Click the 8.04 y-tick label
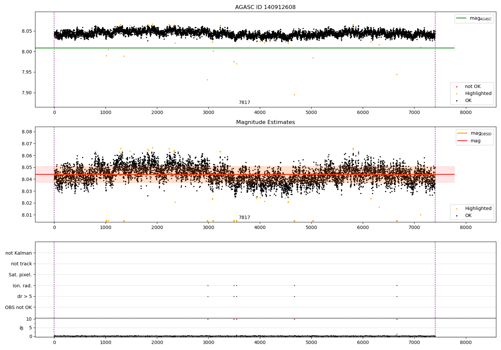 27,179
